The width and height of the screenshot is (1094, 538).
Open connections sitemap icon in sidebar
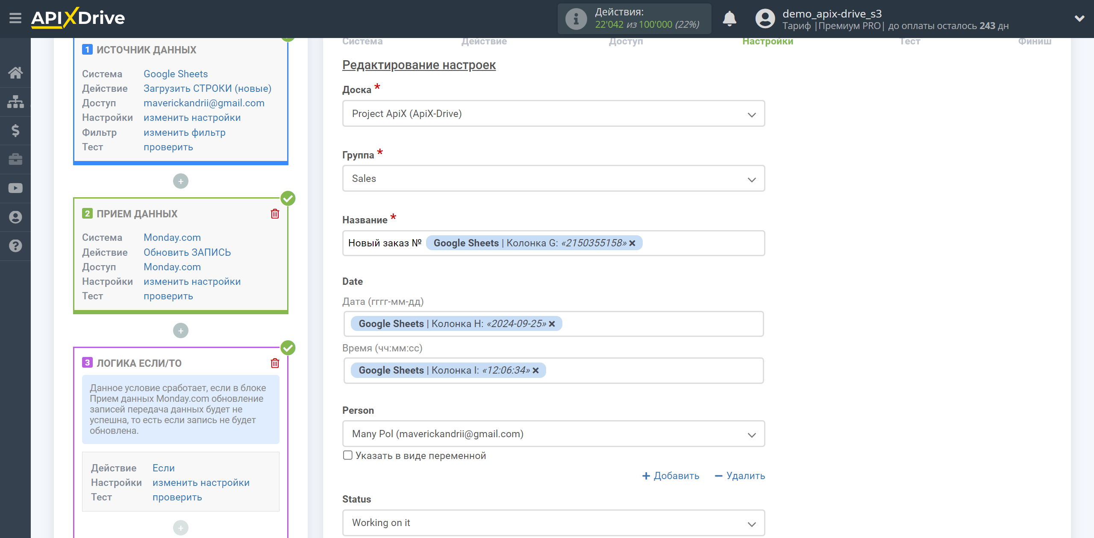[x=15, y=102]
